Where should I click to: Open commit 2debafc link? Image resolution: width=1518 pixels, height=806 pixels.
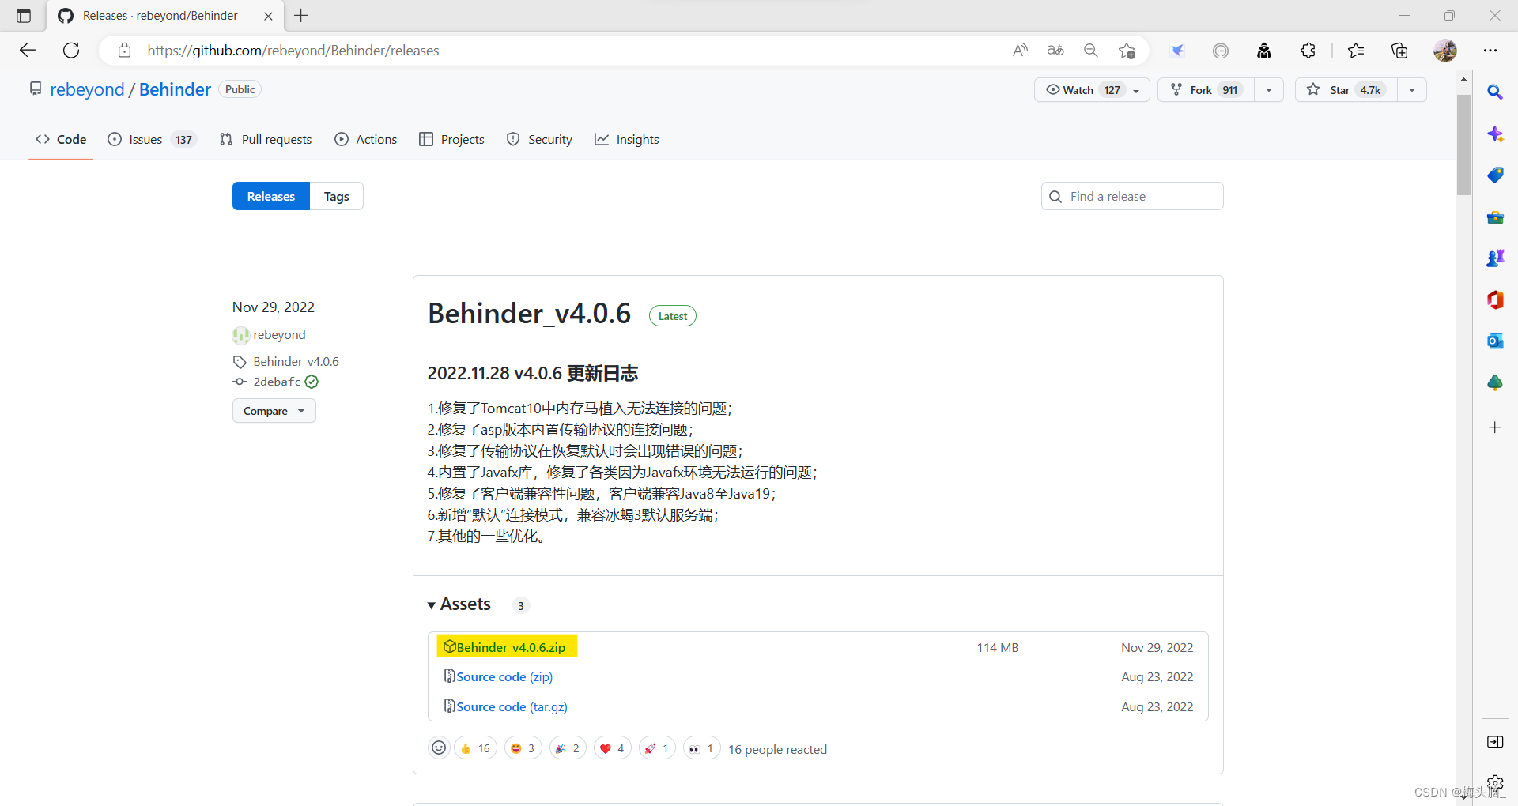pos(277,382)
